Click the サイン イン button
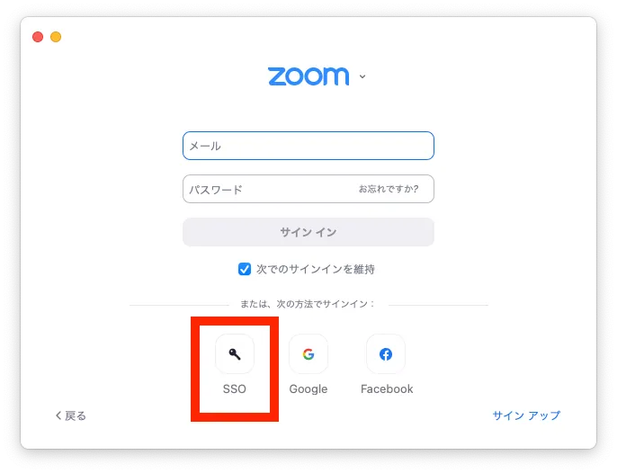This screenshot has width=617, height=473. [308, 232]
